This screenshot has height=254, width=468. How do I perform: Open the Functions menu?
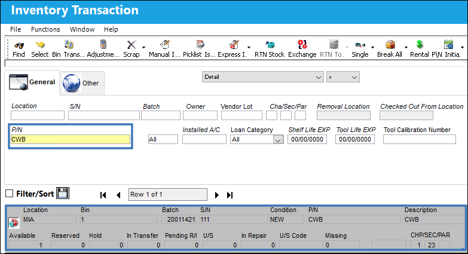pos(45,29)
